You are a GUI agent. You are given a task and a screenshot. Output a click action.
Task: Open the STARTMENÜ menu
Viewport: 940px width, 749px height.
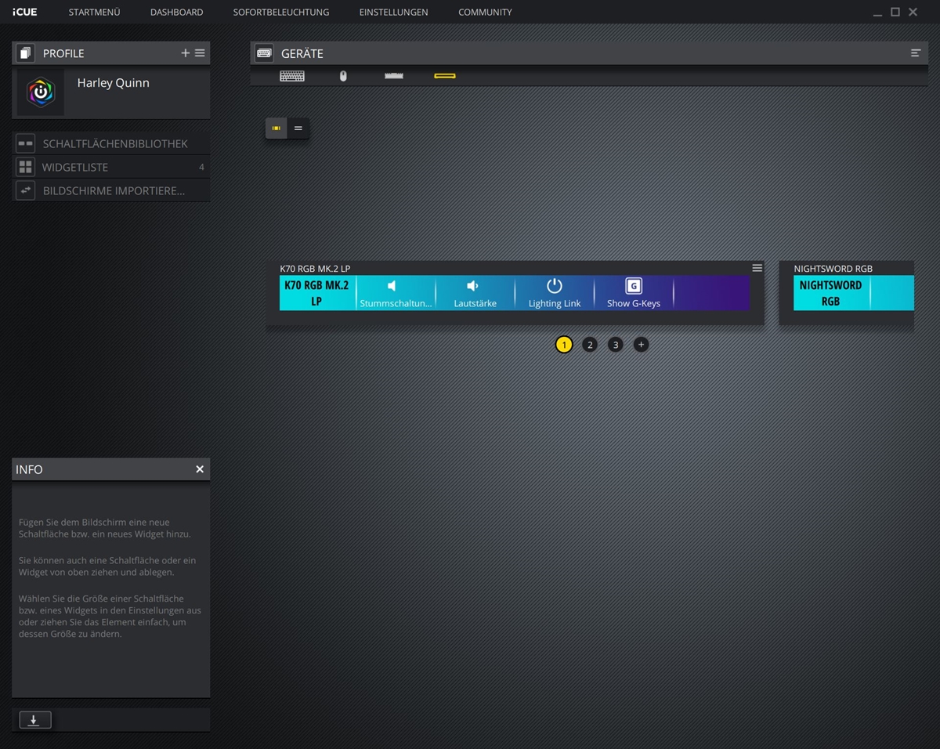[x=94, y=12]
